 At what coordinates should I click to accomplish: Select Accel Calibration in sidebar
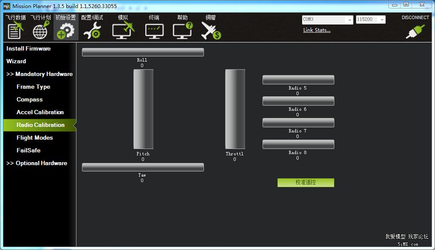tap(40, 112)
